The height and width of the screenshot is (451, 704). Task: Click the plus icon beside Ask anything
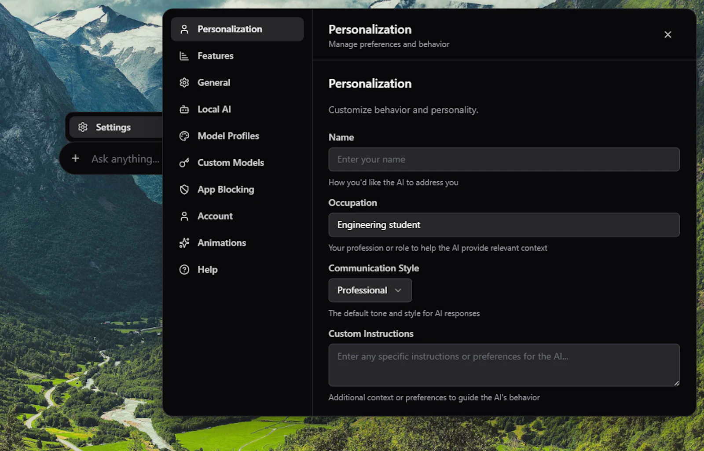pyautogui.click(x=76, y=158)
